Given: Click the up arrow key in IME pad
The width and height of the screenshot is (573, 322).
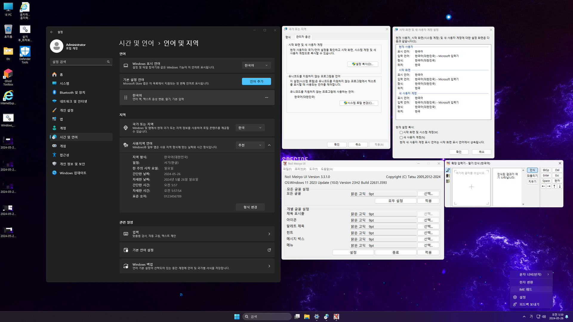Looking at the screenshot, I should click(x=554, y=186).
